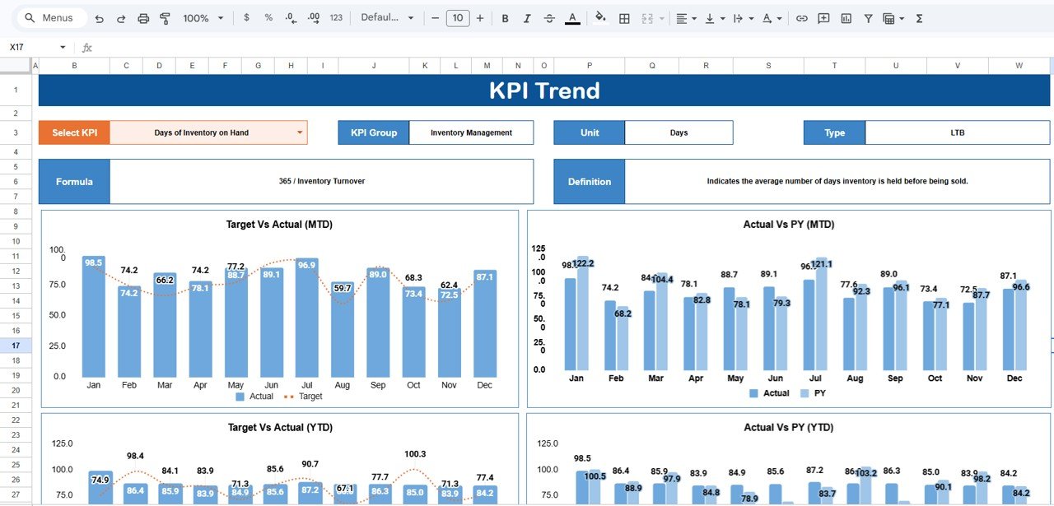Print the spreadsheet
Screen dimensions: 1054x506
(142, 17)
